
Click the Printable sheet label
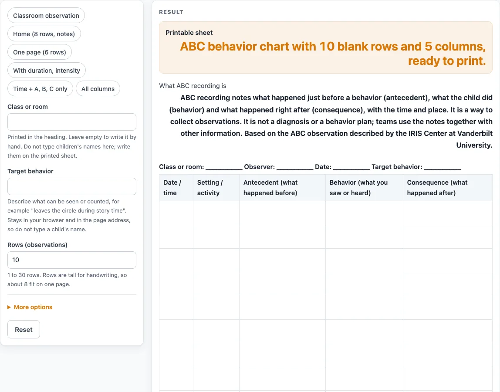click(x=189, y=33)
